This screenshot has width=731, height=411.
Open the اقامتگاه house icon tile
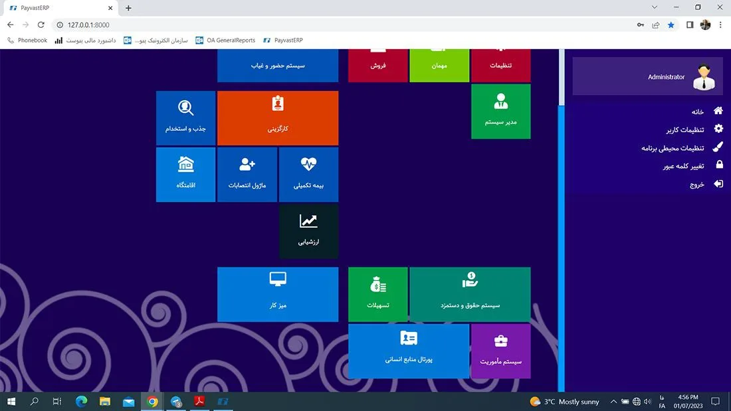[x=185, y=174]
